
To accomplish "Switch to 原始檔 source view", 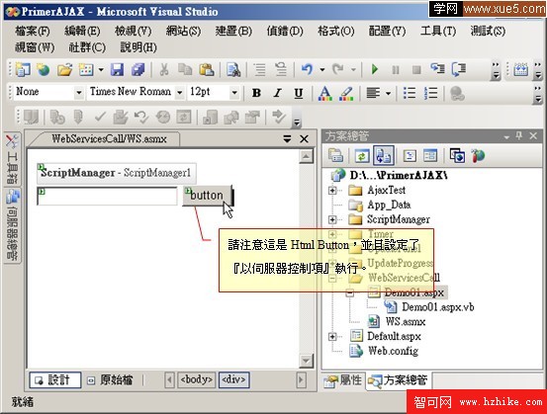I will (x=110, y=379).
